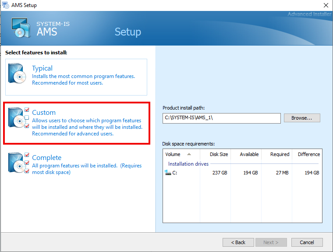Click the Typical option title
Image resolution: width=333 pixels, height=252 pixels.
click(42, 68)
